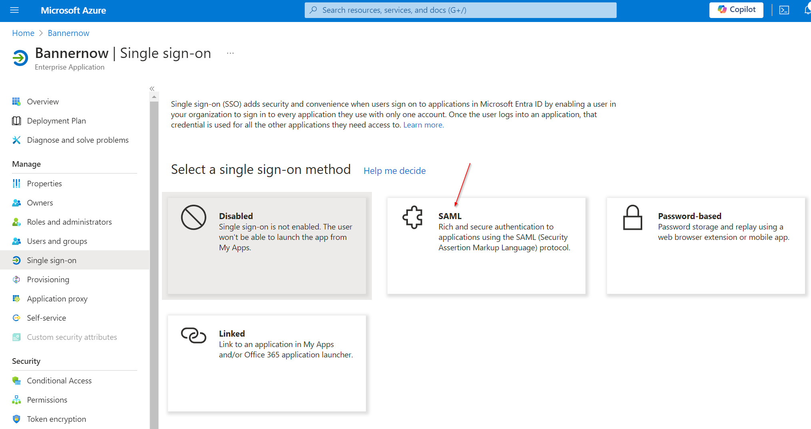Click the Bannernow breadcrumb link
The width and height of the screenshot is (811, 429).
tap(68, 33)
